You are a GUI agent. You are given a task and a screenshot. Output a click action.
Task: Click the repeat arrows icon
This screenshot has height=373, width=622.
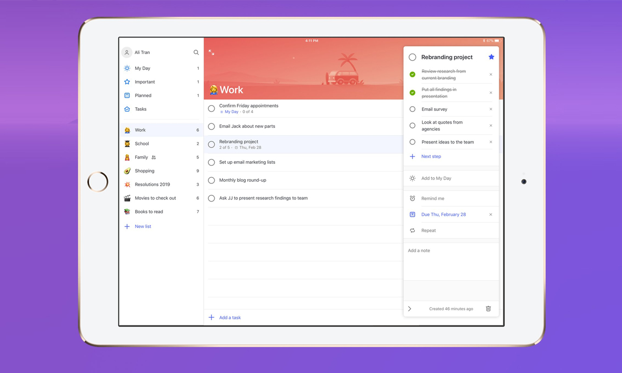click(x=413, y=231)
